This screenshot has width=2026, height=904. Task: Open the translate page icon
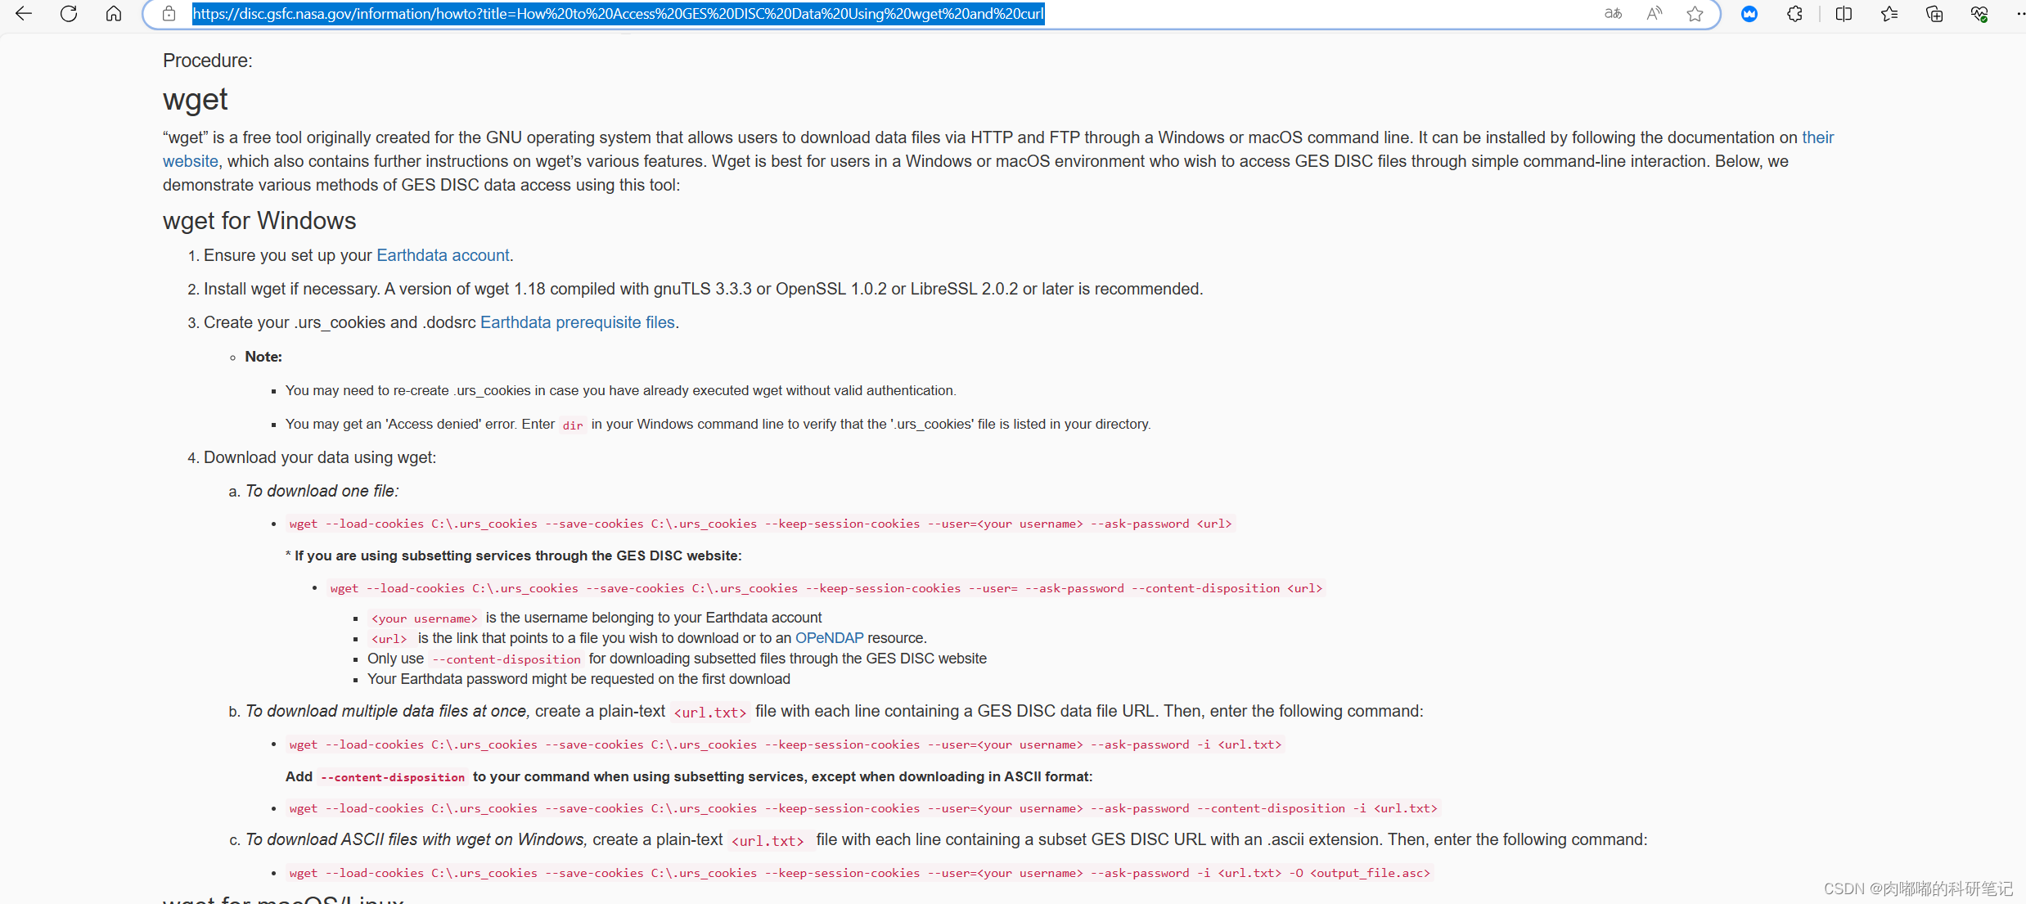[1613, 14]
